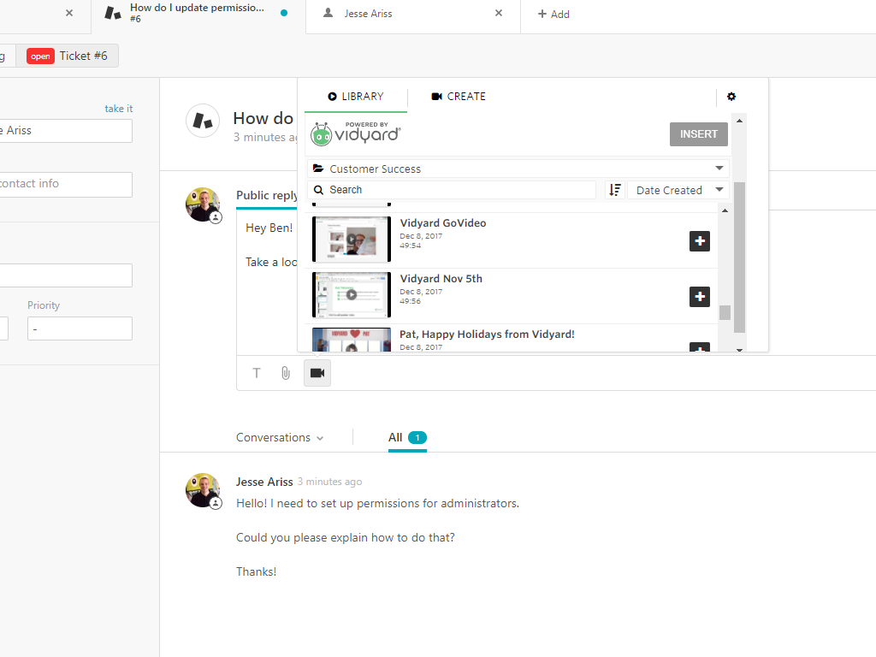Click the Add new tab button
Image resolution: width=876 pixels, height=657 pixels.
coord(553,14)
